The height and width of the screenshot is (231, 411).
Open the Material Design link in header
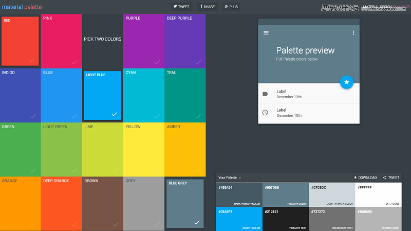click(377, 7)
